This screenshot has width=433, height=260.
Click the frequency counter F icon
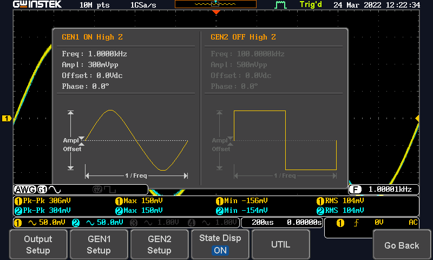pos(355,190)
